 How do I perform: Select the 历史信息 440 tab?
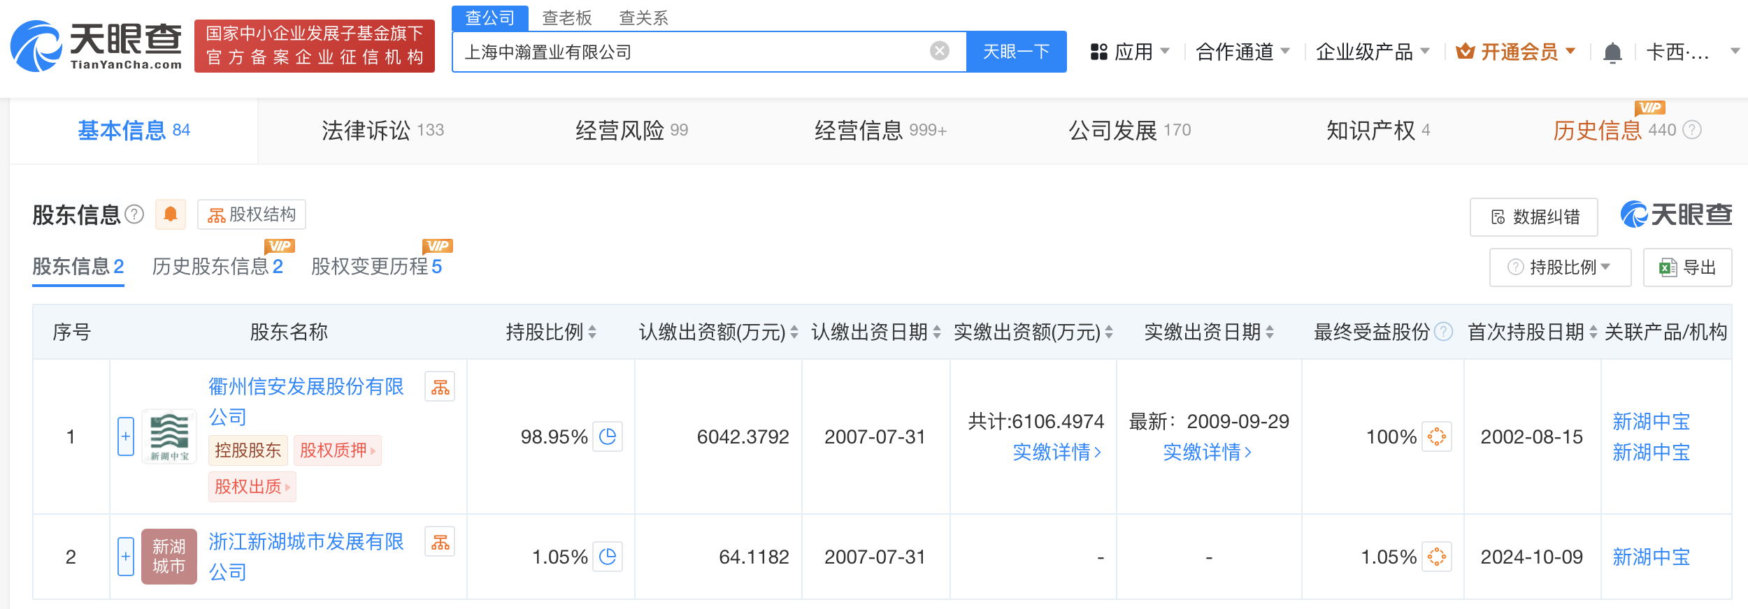[1614, 131]
